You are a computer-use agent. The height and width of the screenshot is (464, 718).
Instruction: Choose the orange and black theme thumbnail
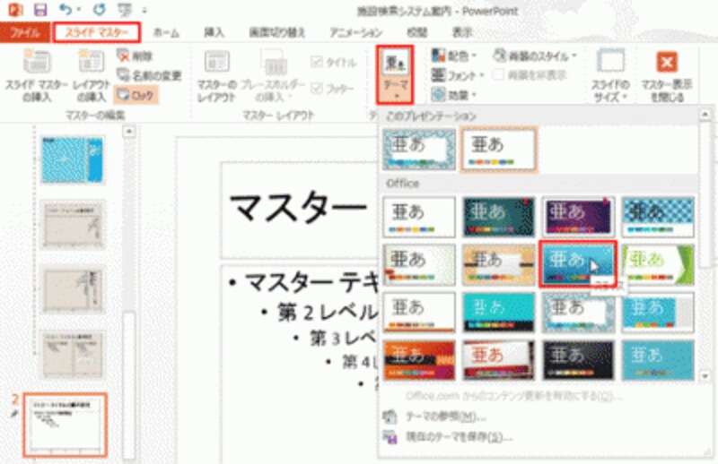(419, 360)
